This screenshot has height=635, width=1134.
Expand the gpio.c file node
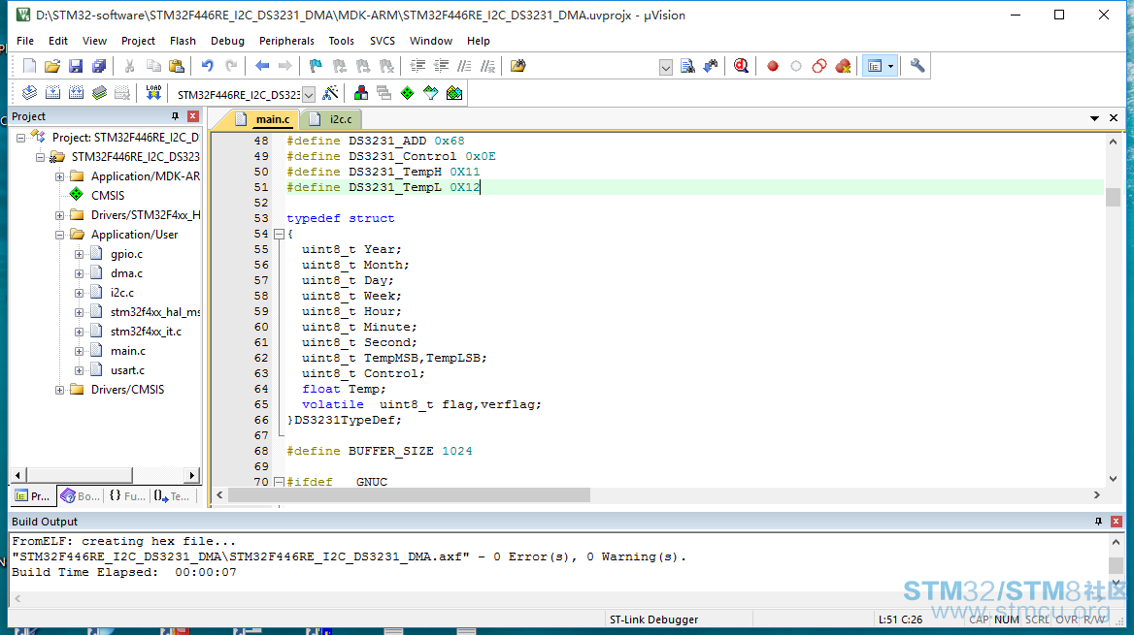click(80, 254)
